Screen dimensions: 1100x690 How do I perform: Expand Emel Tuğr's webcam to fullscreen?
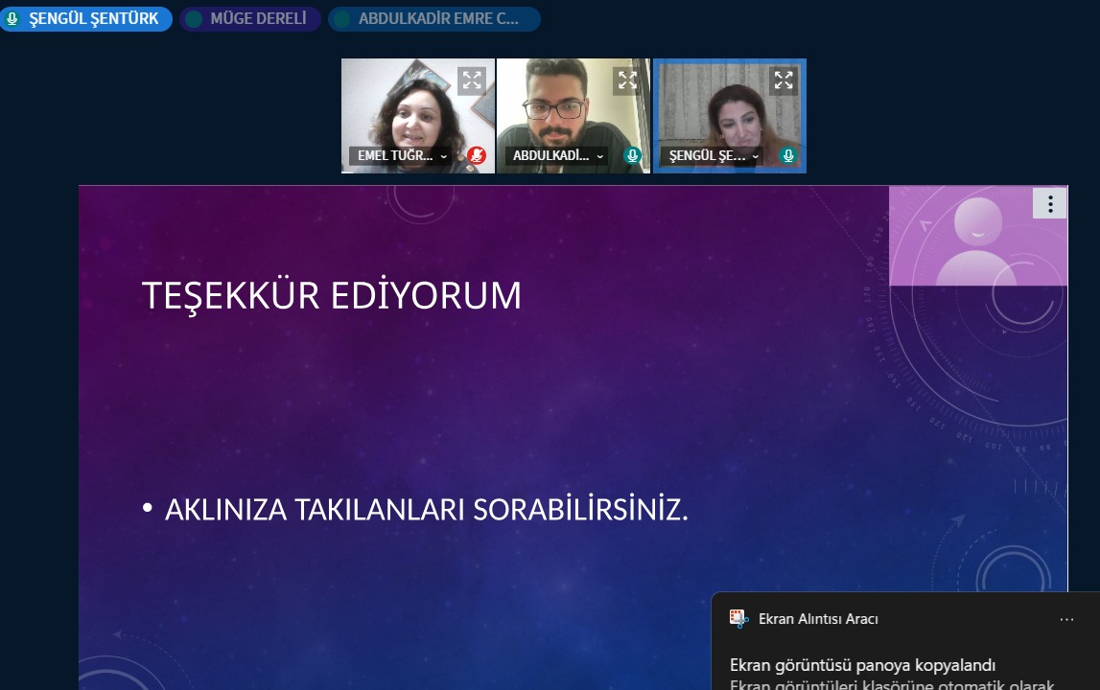pos(471,80)
